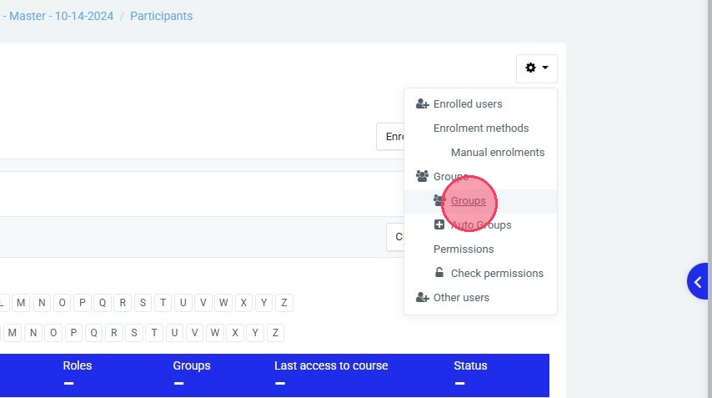
Task: Click the underlined Groups submenu link
Action: (469, 201)
